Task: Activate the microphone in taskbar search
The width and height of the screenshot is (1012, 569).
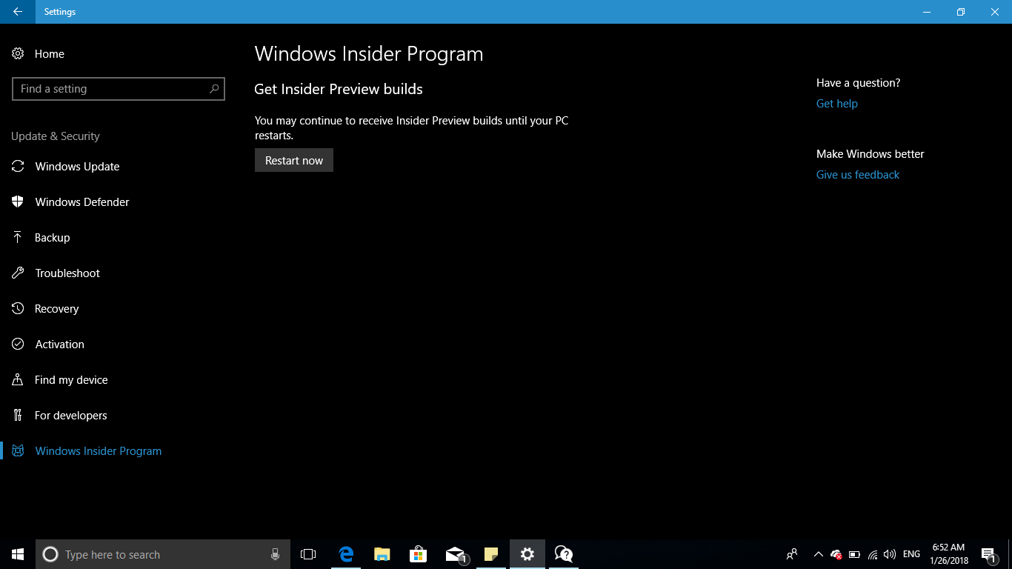Action: coord(276,554)
